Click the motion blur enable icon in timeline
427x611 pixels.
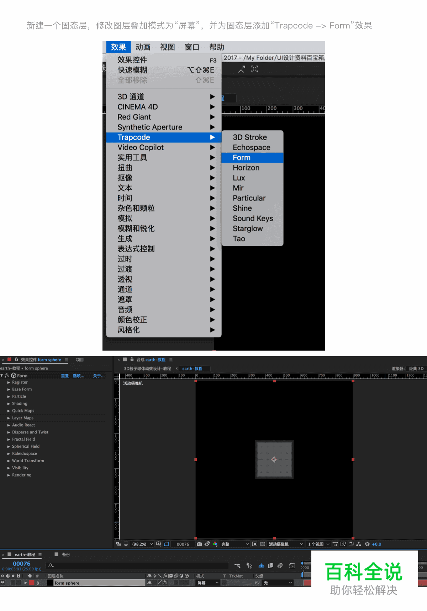coord(280,565)
